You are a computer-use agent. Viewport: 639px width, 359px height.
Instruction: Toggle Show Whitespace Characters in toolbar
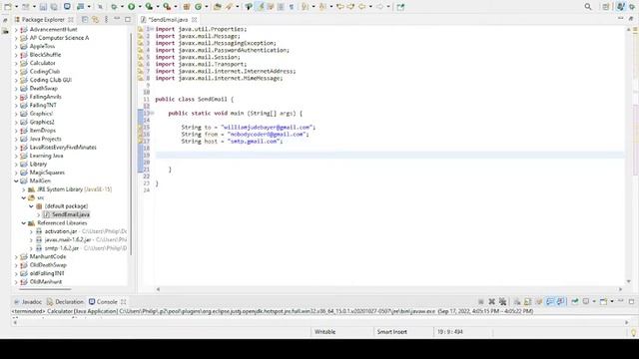[x=292, y=7]
